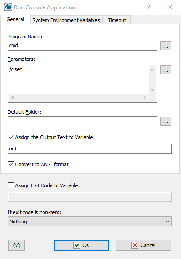Screen dimensions: 181x259
Task: Open the Timeout tab
Action: pos(117,20)
